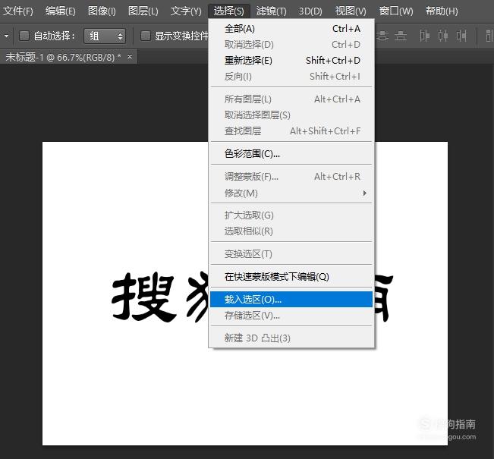Viewport: 494px width, 459px height.
Task: Open the tool preset picker arrow
Action: click(6, 36)
